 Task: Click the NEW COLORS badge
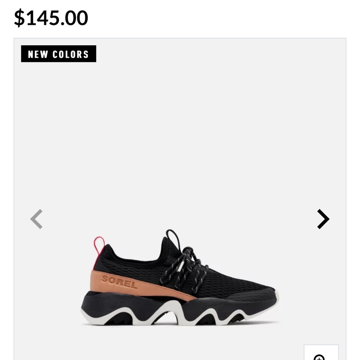(x=59, y=54)
